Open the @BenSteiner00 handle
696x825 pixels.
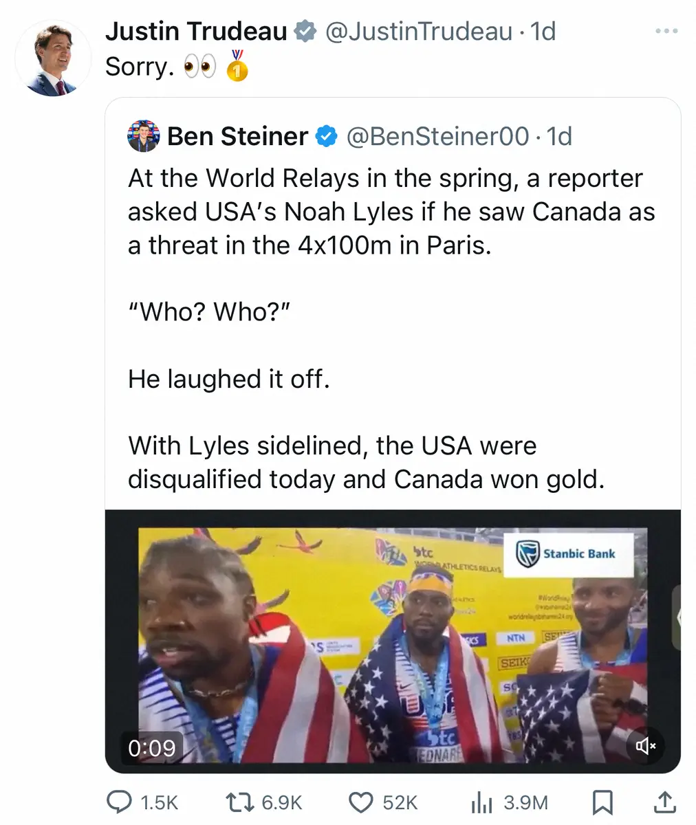tap(437, 137)
